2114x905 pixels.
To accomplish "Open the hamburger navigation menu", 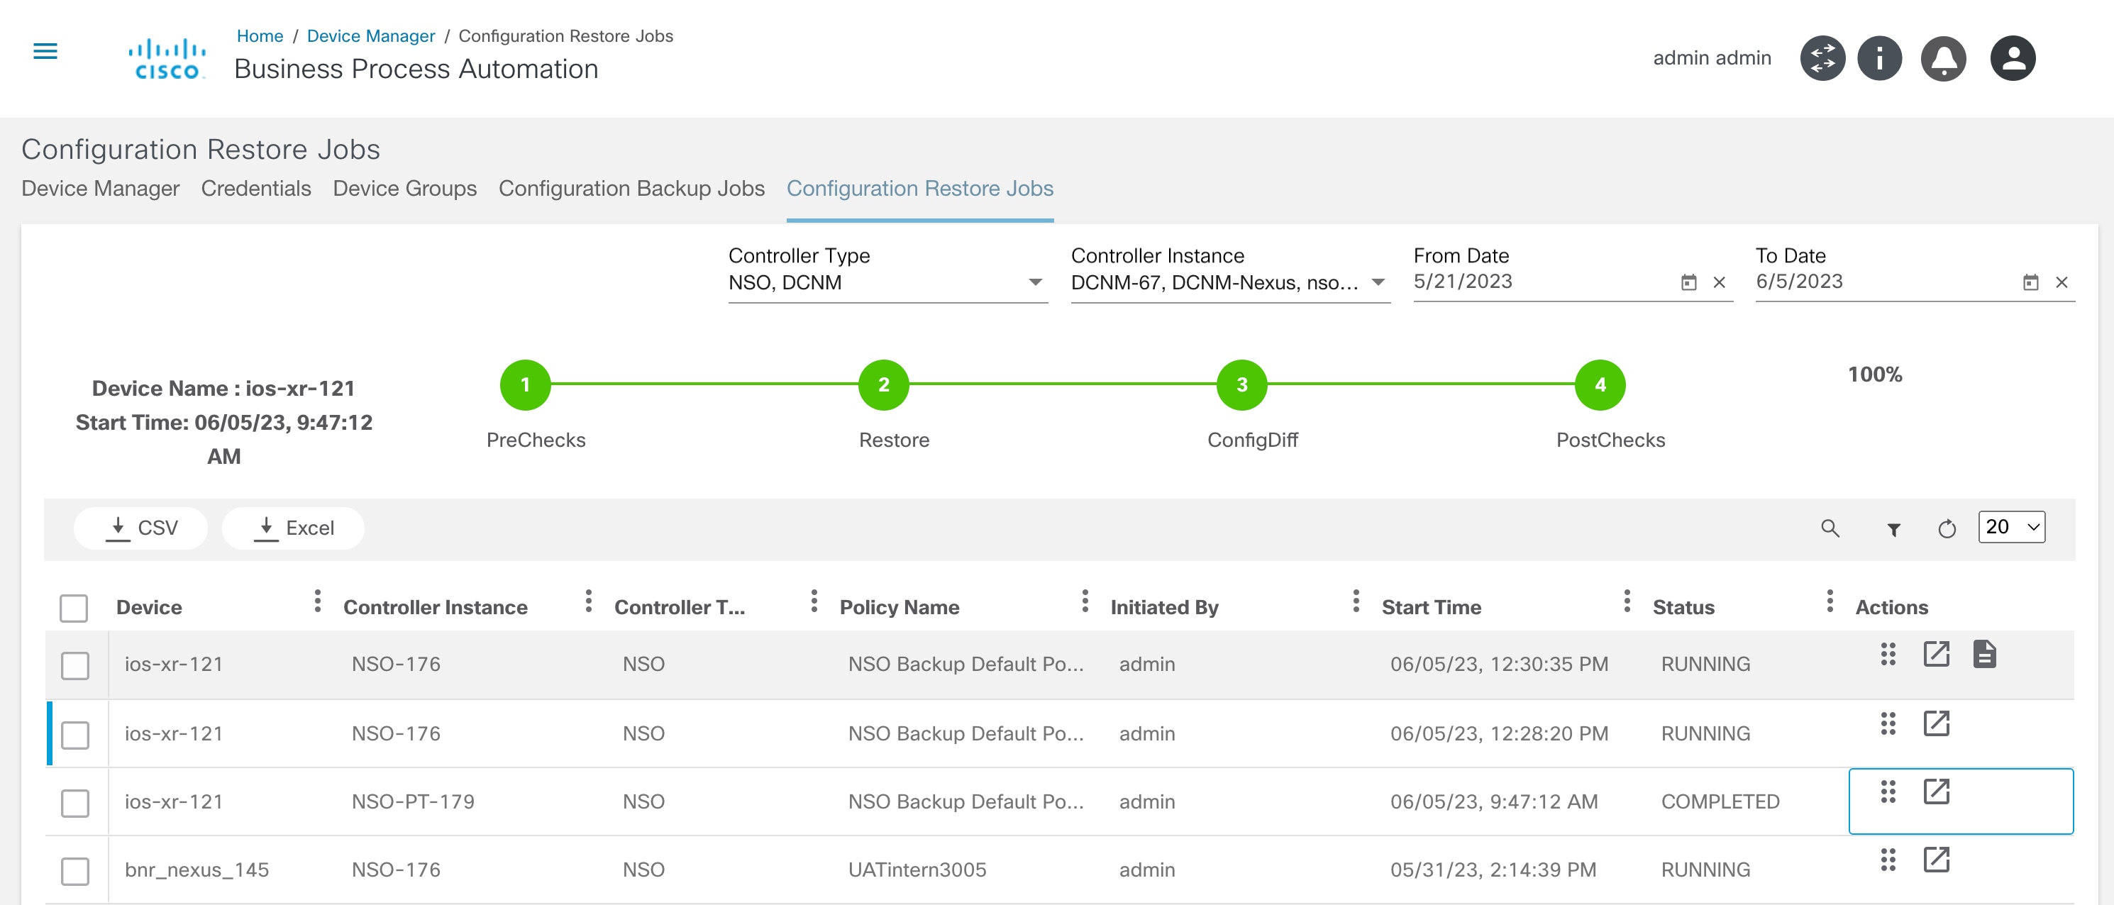I will point(45,52).
